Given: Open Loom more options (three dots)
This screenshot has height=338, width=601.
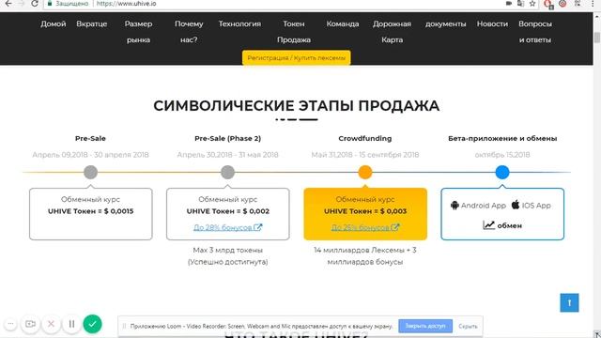Looking at the screenshot, I should click(x=10, y=324).
